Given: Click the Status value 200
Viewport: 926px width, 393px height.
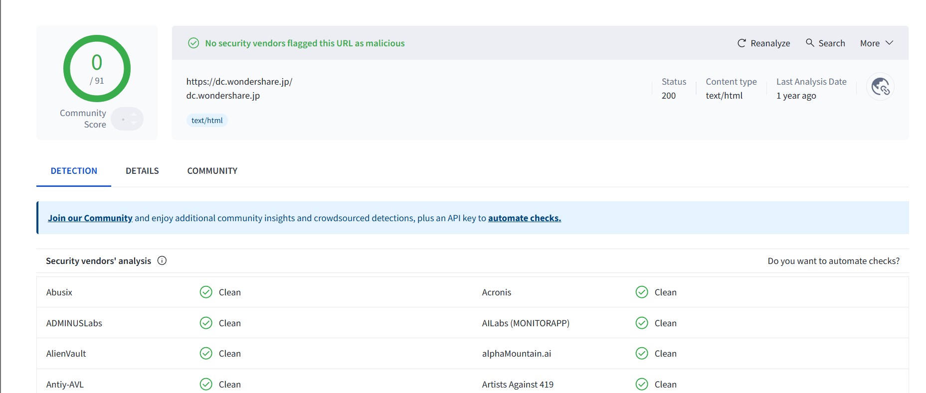Looking at the screenshot, I should tap(669, 96).
